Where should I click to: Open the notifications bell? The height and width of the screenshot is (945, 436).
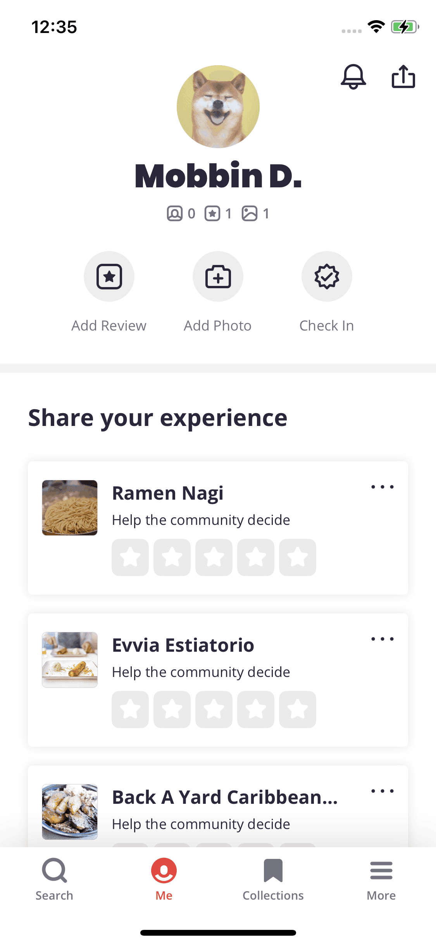[x=353, y=77]
